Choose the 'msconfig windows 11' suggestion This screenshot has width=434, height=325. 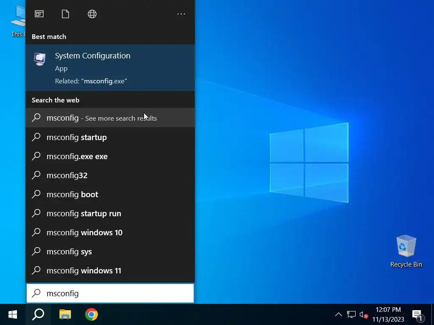(110, 270)
